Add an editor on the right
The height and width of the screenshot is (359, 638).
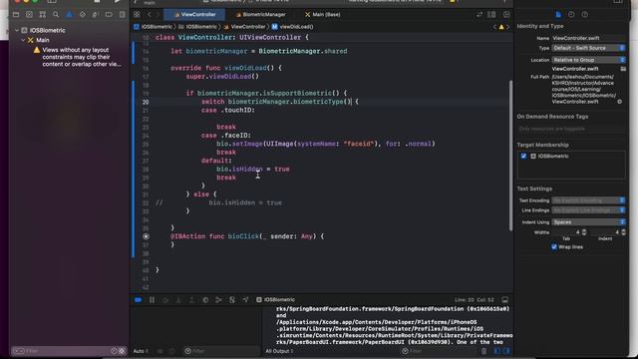pyautogui.click(x=506, y=15)
